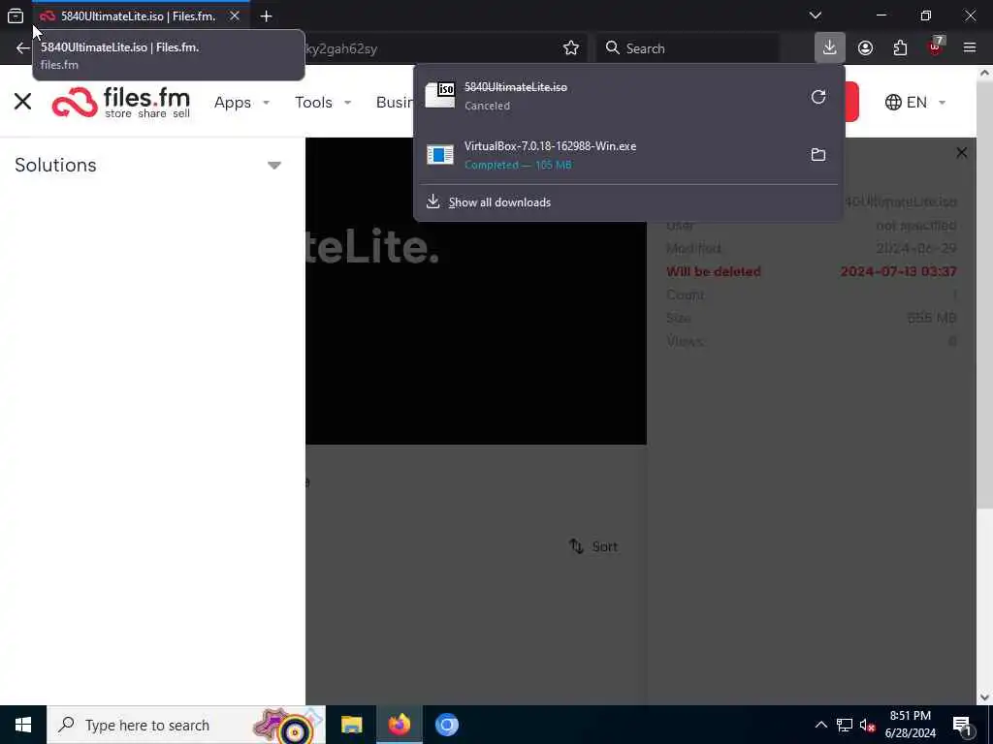Open the taskbar clock and date
The height and width of the screenshot is (744, 993).
[910, 725]
